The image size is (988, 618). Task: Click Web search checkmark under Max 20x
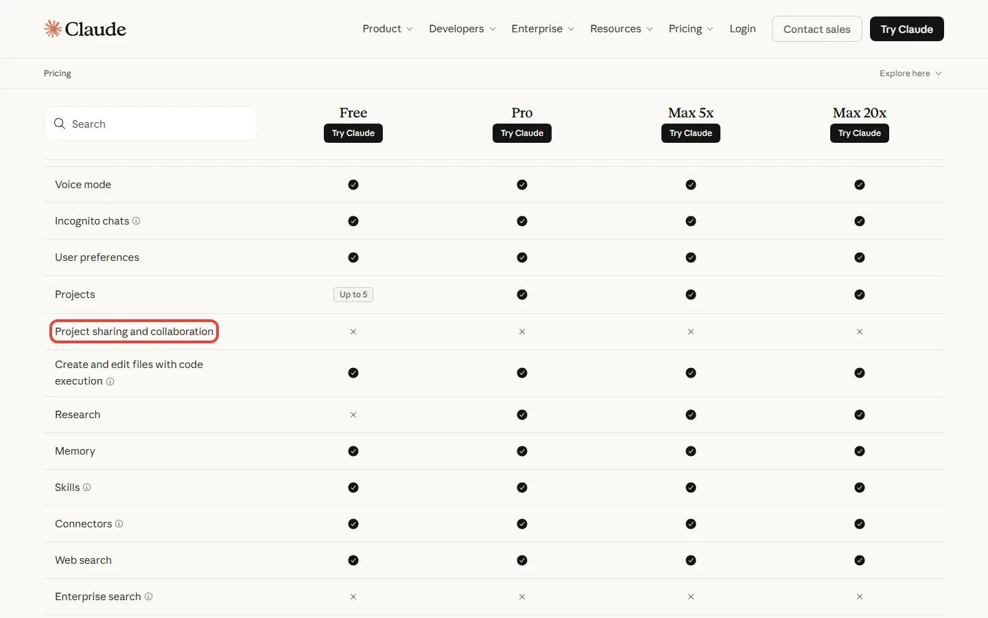point(860,560)
